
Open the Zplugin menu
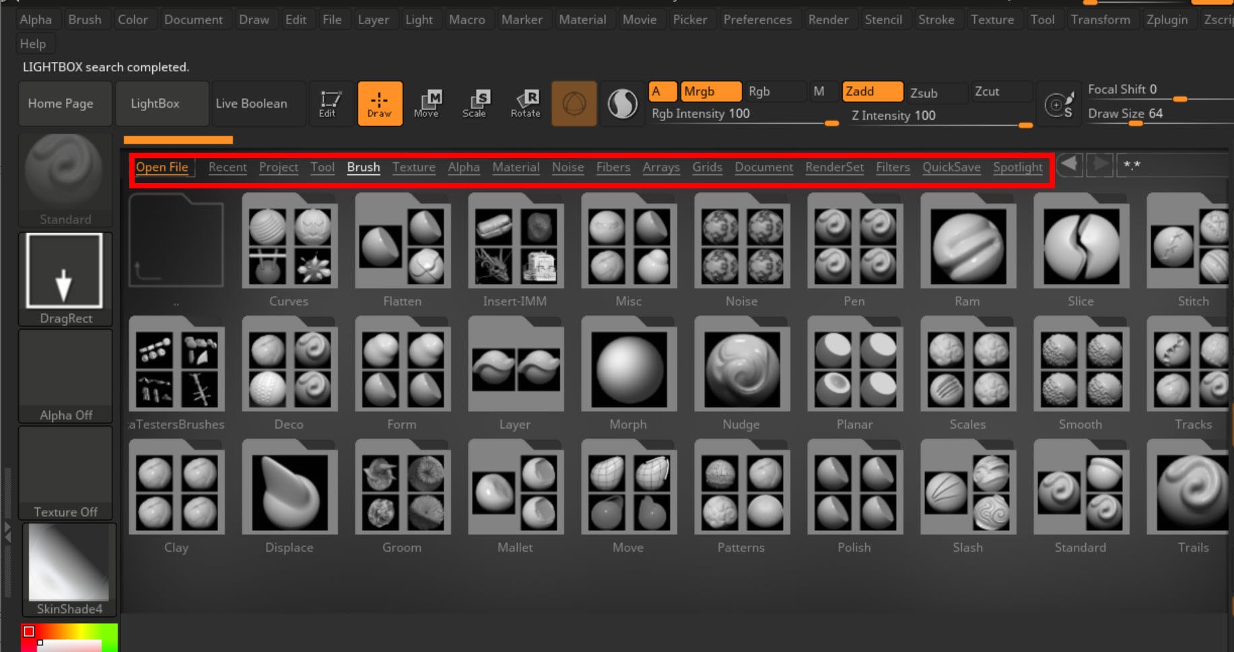[x=1167, y=20]
